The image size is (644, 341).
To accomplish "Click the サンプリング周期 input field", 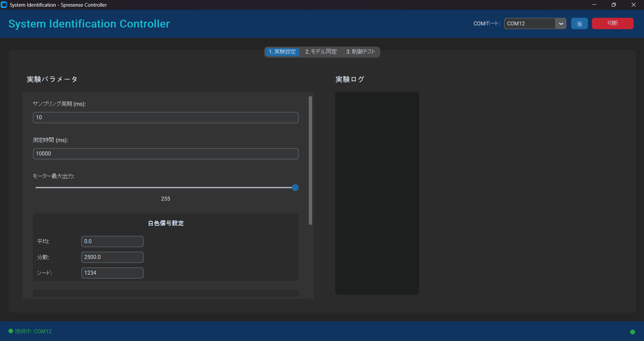I will [x=165, y=118].
